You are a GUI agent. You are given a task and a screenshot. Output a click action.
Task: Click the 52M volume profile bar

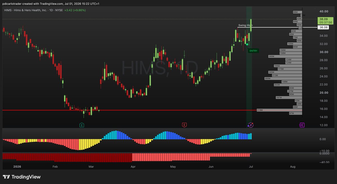pos(298,101)
